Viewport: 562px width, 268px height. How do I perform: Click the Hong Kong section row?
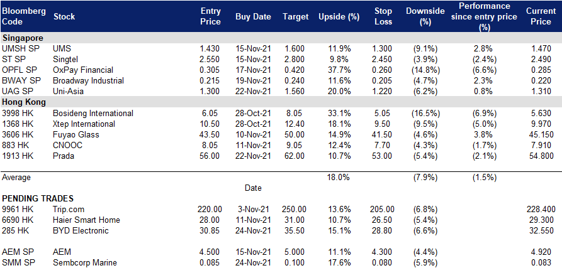click(281, 102)
